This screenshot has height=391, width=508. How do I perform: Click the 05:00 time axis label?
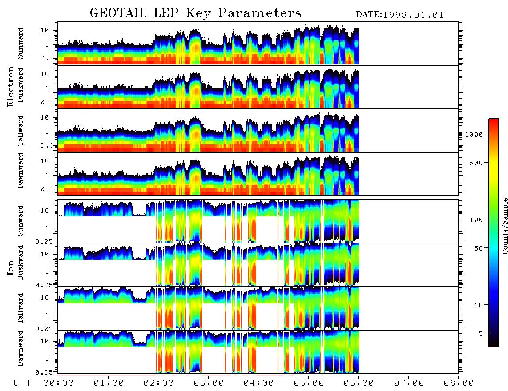tap(309, 383)
